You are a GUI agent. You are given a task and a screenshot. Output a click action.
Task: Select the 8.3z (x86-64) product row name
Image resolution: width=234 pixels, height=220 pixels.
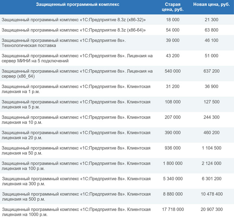74,30
